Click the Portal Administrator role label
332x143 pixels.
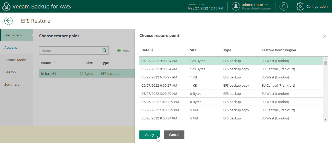256,8
